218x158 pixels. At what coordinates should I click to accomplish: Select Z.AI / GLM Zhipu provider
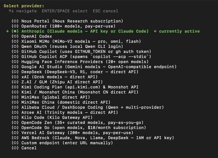(57, 82)
